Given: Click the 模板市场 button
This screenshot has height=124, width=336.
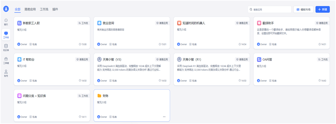Looking at the screenshot, I should [x=303, y=10].
